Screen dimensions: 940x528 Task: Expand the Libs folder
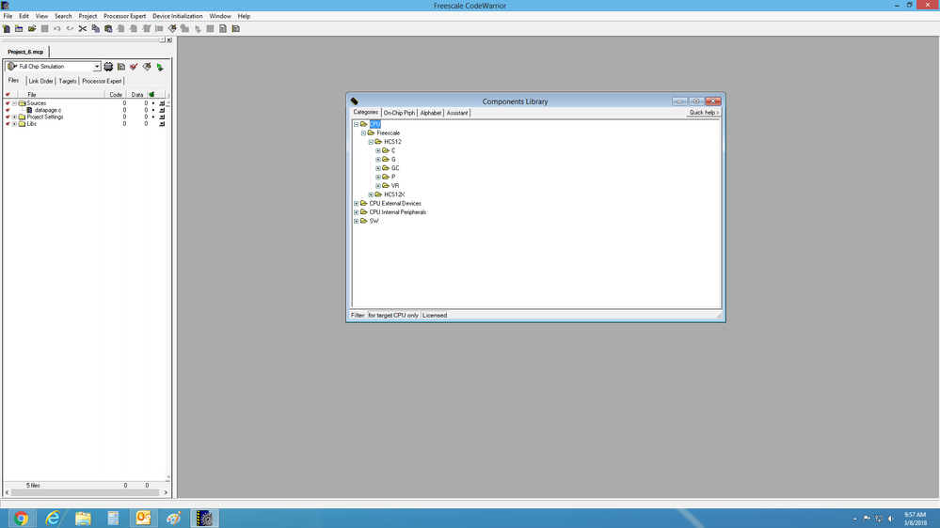14,124
